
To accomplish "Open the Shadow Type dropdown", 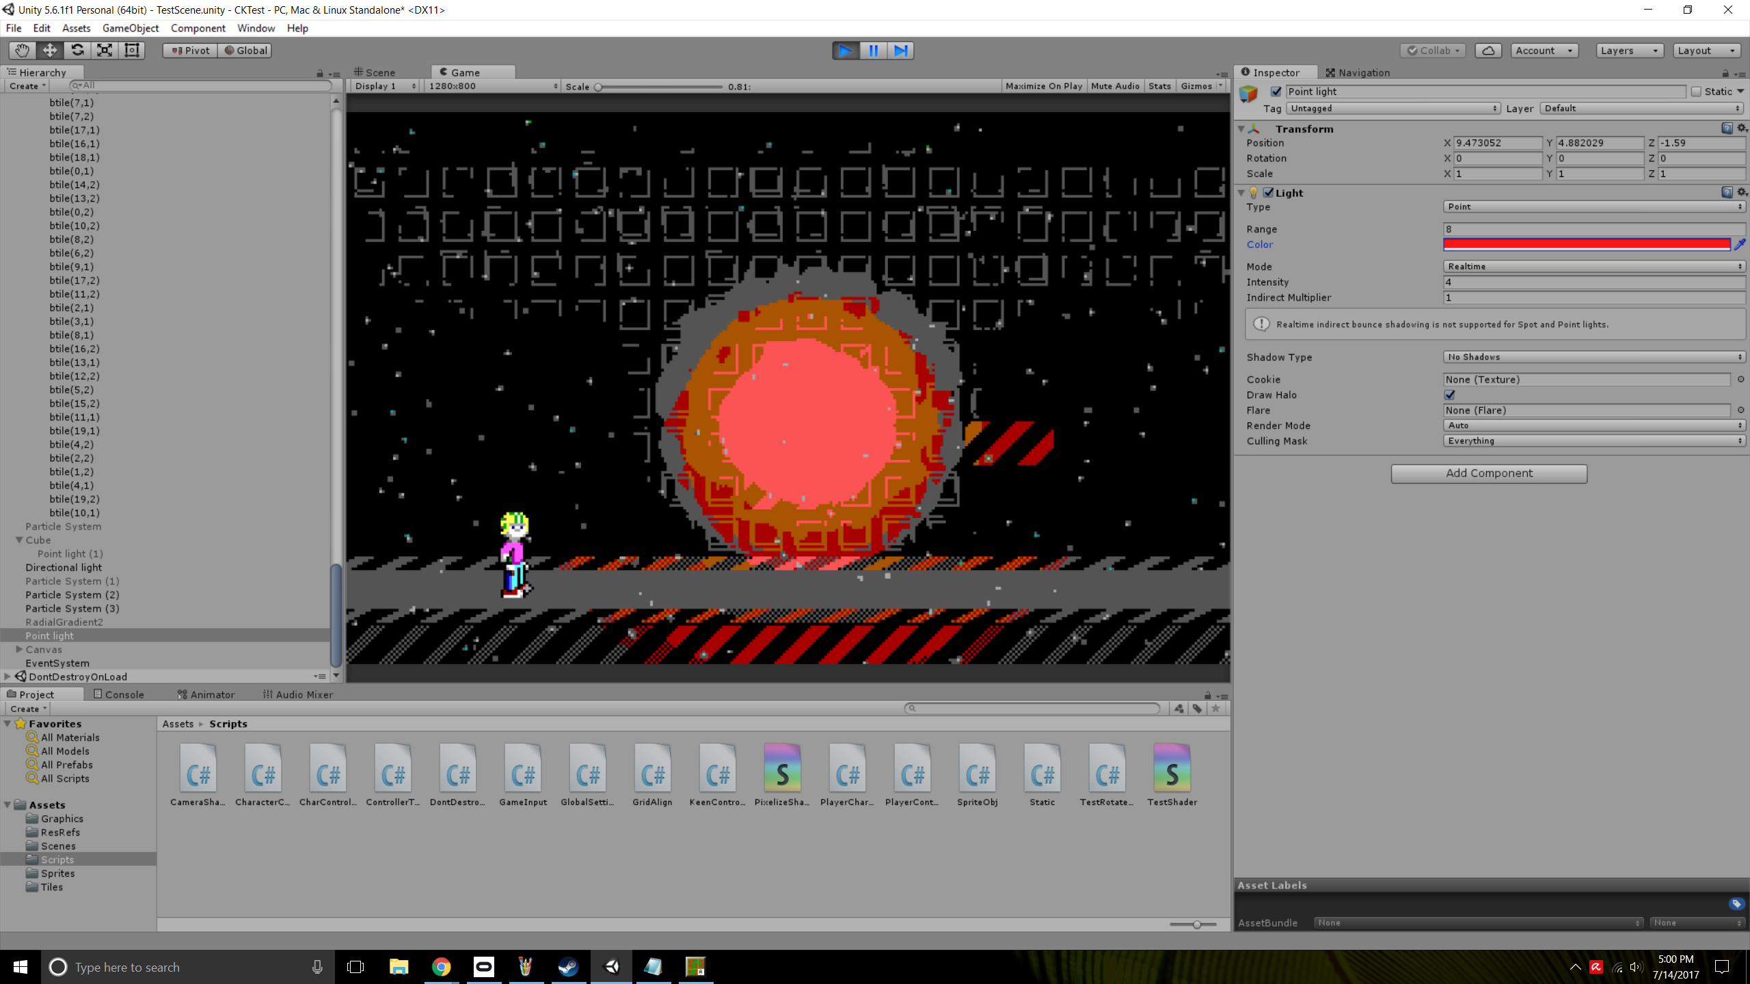I will [1594, 357].
